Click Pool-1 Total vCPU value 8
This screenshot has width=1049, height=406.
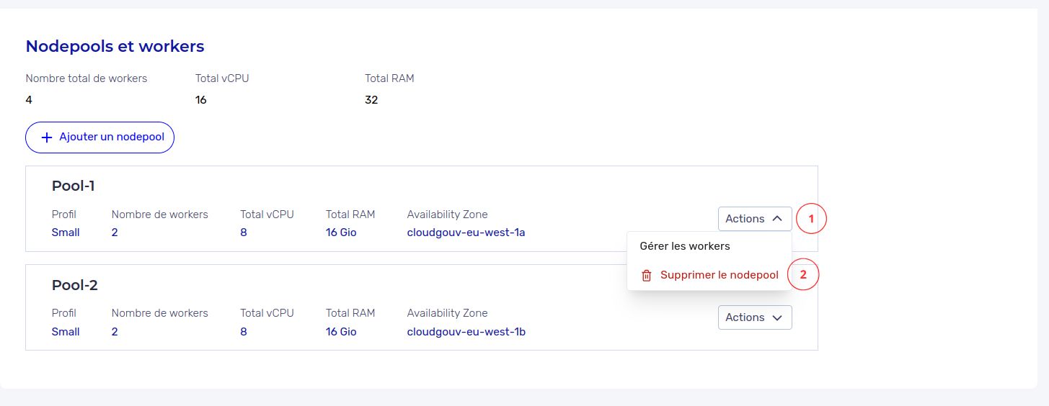(244, 233)
